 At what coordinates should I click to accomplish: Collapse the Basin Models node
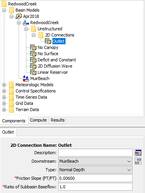click(4, 10)
